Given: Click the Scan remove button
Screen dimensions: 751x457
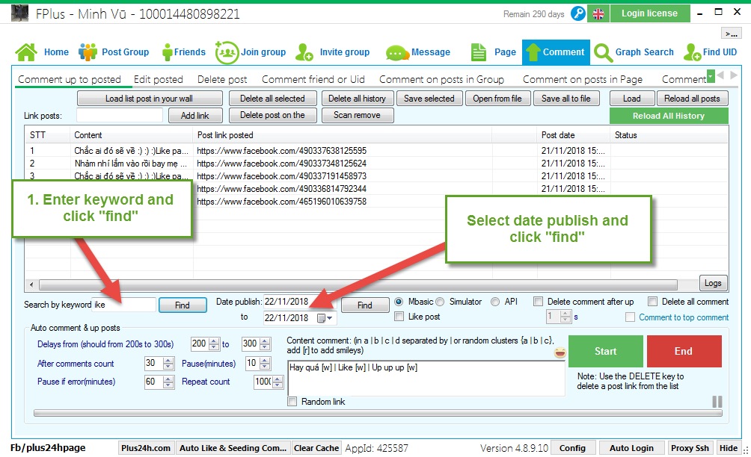Looking at the screenshot, I should [x=358, y=115].
